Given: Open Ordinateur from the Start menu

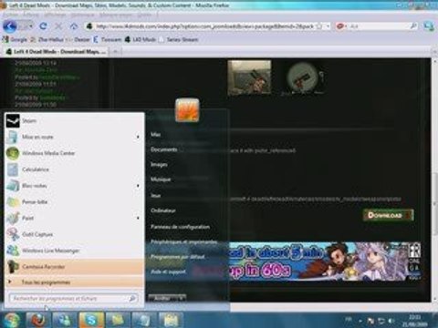Looking at the screenshot, I should pos(163,210).
